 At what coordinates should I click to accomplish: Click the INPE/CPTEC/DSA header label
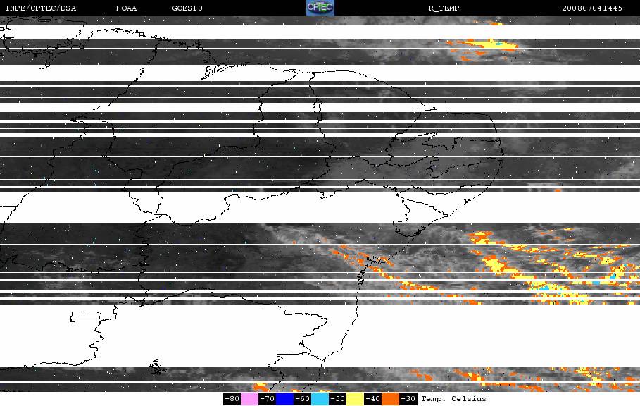[x=40, y=8]
